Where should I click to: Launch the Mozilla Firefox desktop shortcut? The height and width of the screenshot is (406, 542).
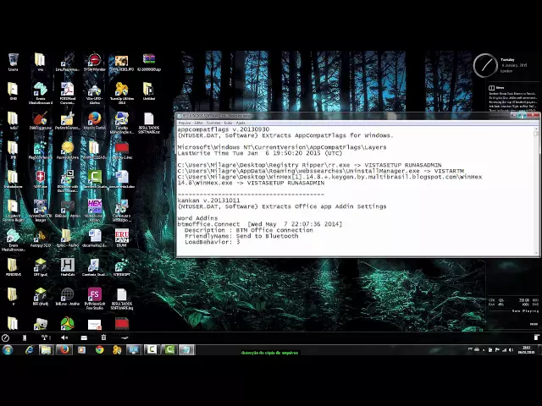(94, 120)
